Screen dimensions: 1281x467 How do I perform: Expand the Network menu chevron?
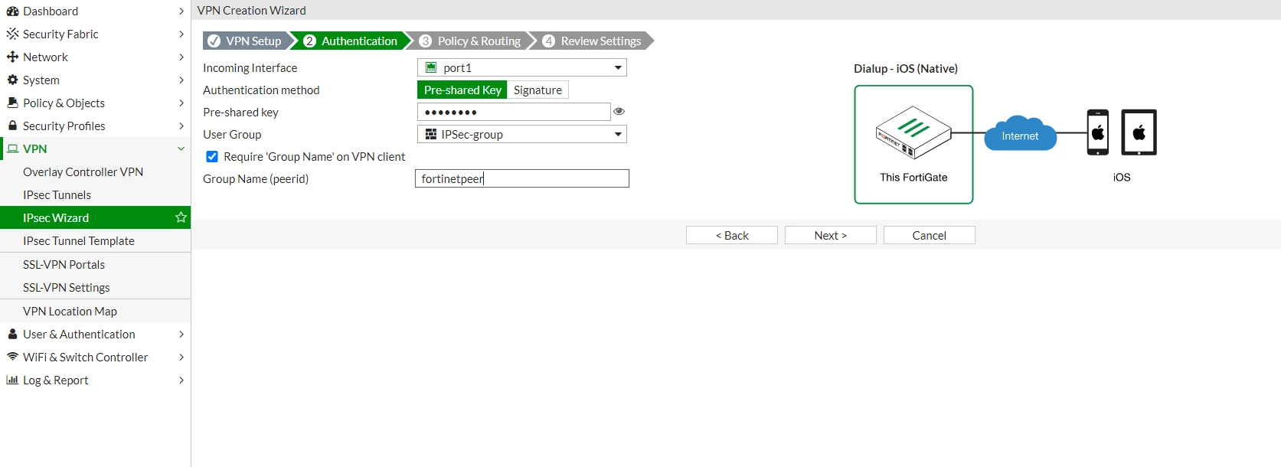point(181,57)
